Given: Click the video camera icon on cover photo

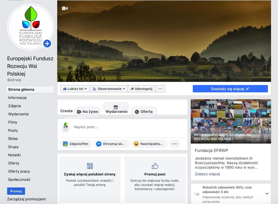Looking at the screenshot, I should (65, 8).
